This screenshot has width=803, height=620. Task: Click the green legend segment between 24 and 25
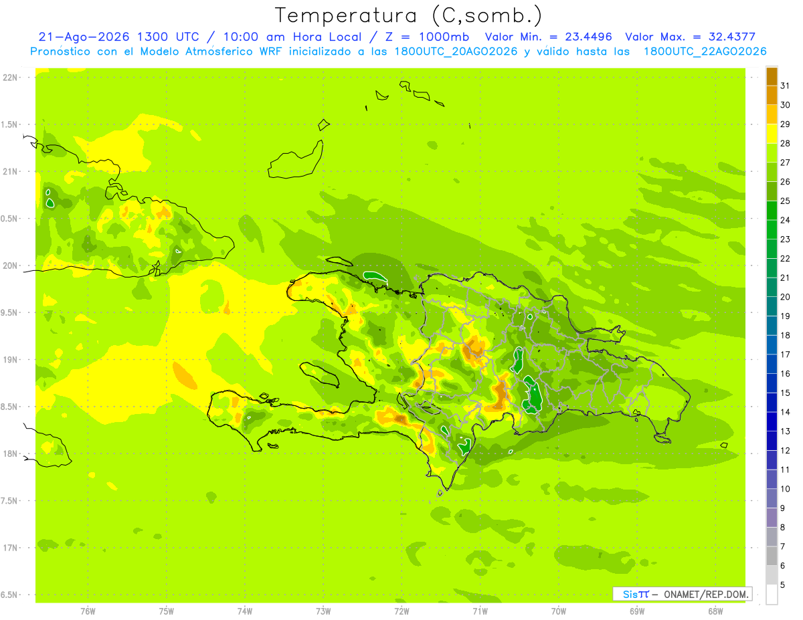772,211
